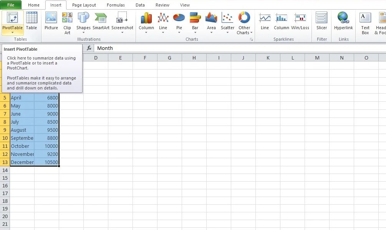
Task: Insert a Table
Action: point(32,22)
